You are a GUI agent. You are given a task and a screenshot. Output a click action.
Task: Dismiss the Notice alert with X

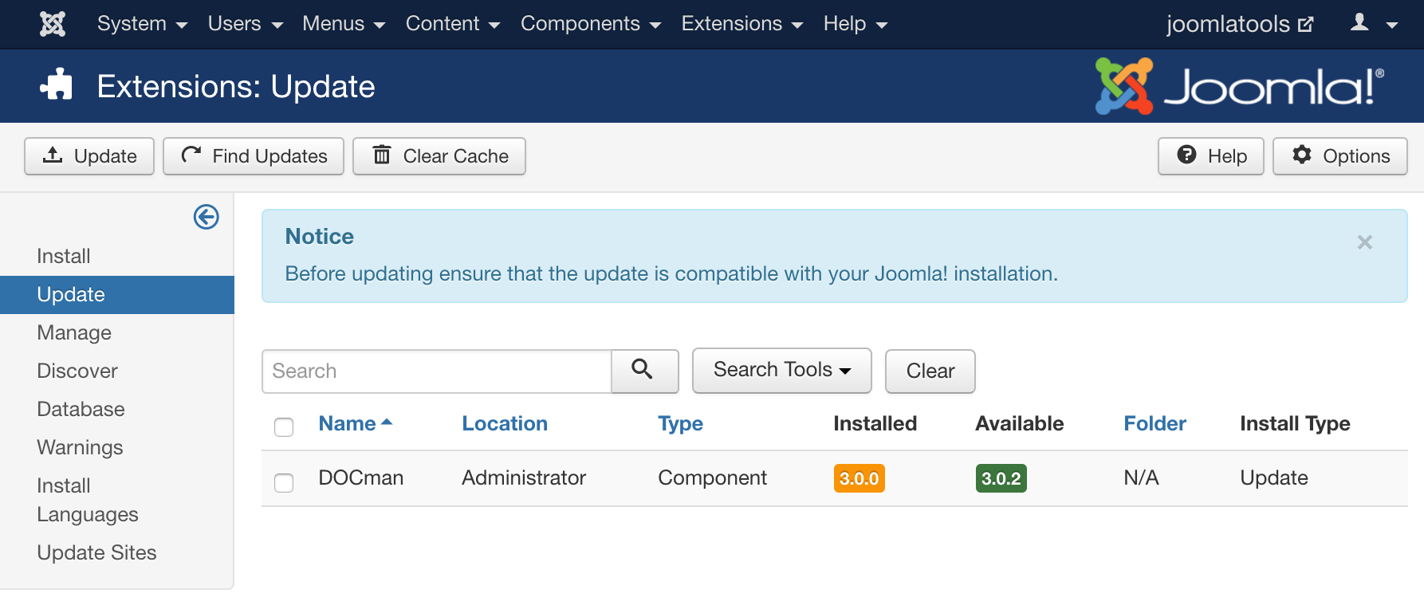pyautogui.click(x=1364, y=242)
